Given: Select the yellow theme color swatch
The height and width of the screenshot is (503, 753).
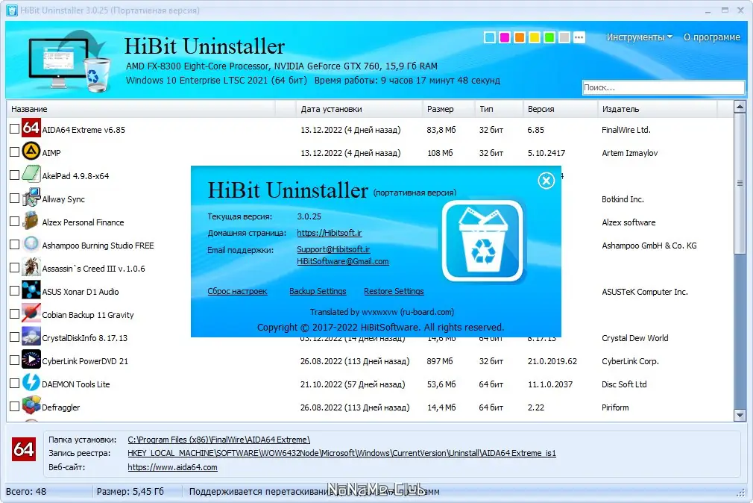Looking at the screenshot, I should [x=535, y=37].
